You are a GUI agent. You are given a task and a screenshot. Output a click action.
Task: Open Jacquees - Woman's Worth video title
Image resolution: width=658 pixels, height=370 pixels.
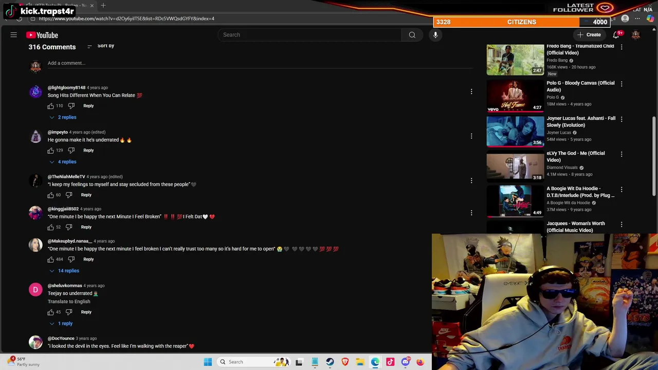click(576, 227)
